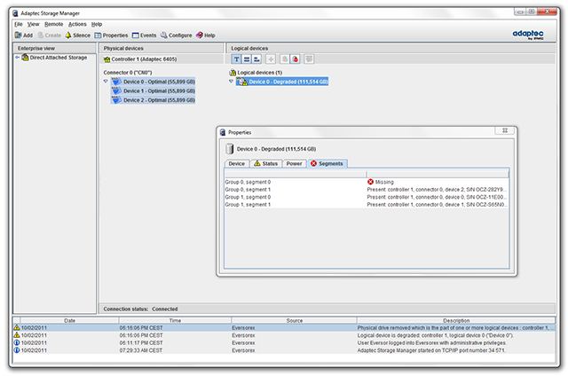Select the Group 0, segment 0 row
This screenshot has height=376, width=568.
(367, 182)
